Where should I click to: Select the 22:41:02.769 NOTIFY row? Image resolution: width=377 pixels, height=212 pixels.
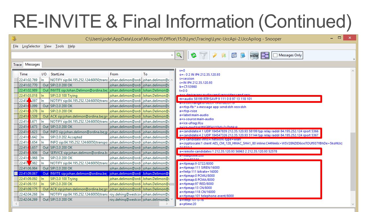coord(91,80)
